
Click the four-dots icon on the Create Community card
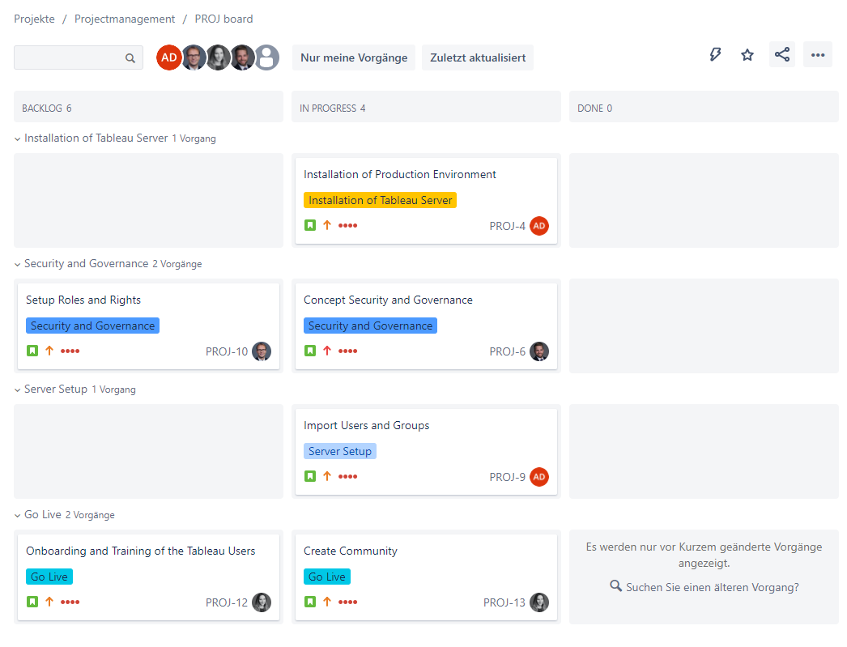pos(347,602)
